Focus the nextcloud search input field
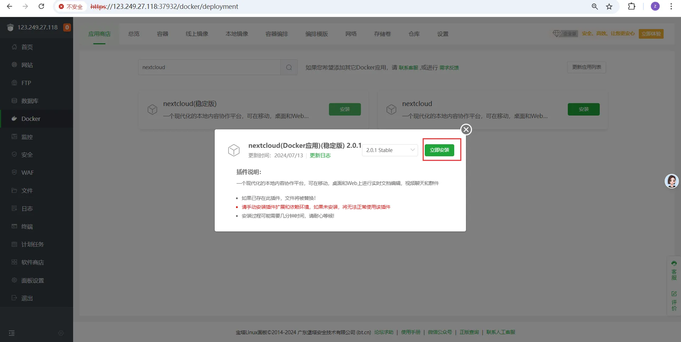Viewport: 681px width, 342px height. pos(209,67)
